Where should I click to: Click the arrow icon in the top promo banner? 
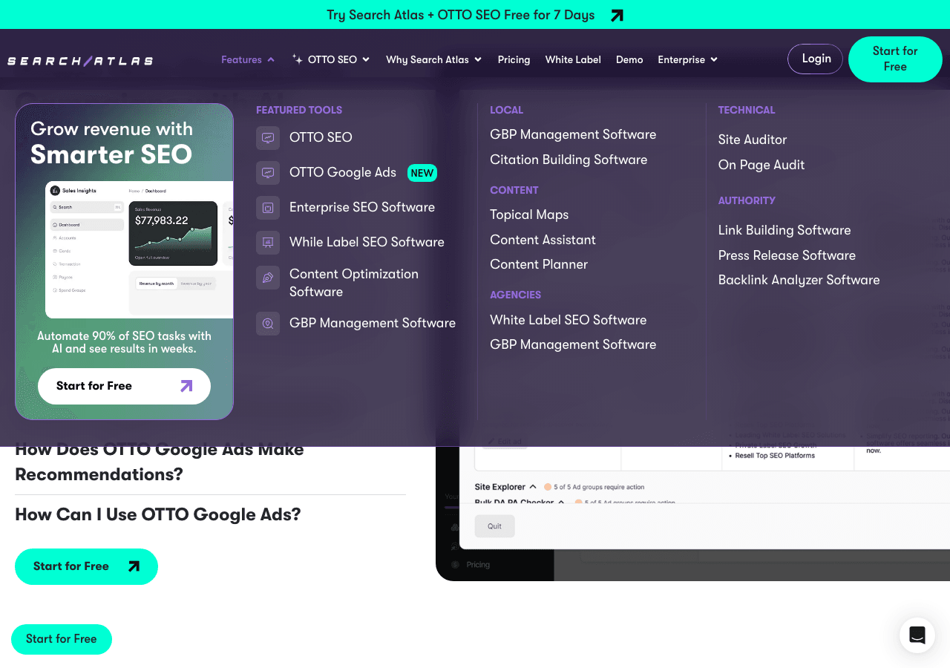point(617,16)
